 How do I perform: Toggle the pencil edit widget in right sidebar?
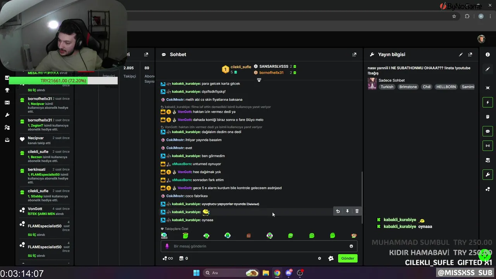pyautogui.click(x=487, y=69)
